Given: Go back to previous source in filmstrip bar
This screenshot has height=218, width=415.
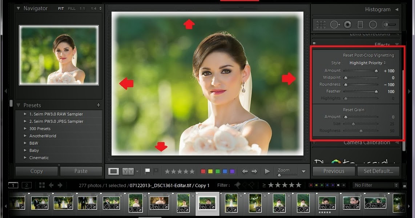Looking at the screenshot, I should tap(51, 185).
